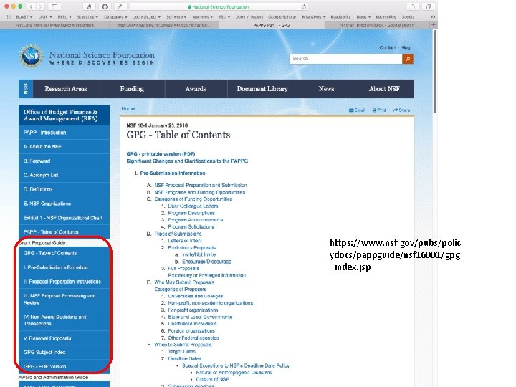Open the BLAST bookmarks dropdown
This screenshot has height=387, width=516.
pyautogui.click(x=24, y=16)
